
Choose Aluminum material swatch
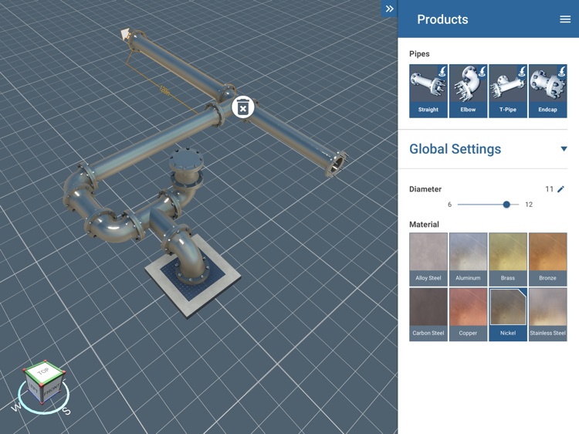469,259
